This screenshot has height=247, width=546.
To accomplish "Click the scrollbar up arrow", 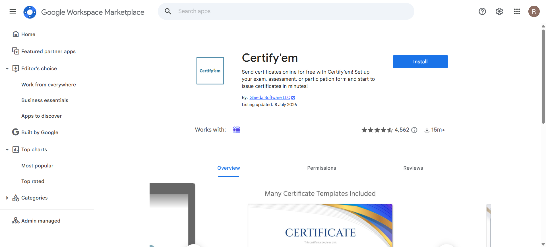I will click(543, 26).
